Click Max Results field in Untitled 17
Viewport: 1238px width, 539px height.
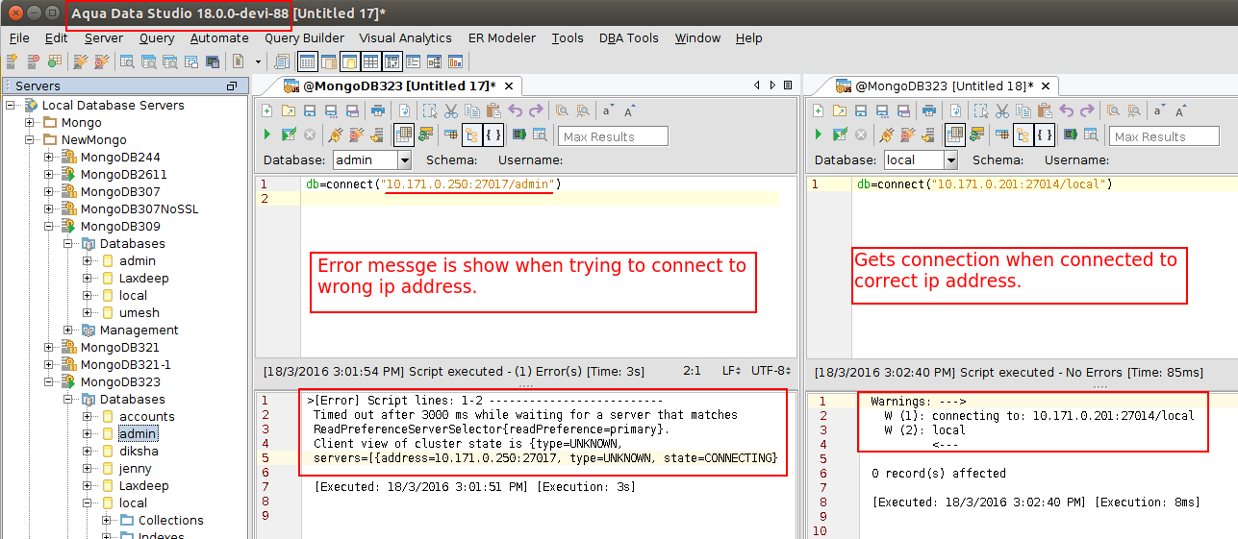pos(613,136)
